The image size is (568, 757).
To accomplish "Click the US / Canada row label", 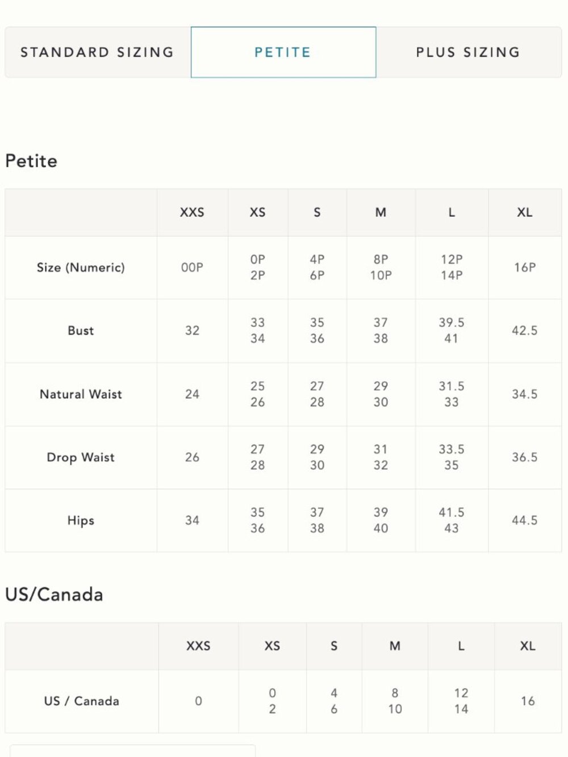I will [x=82, y=701].
